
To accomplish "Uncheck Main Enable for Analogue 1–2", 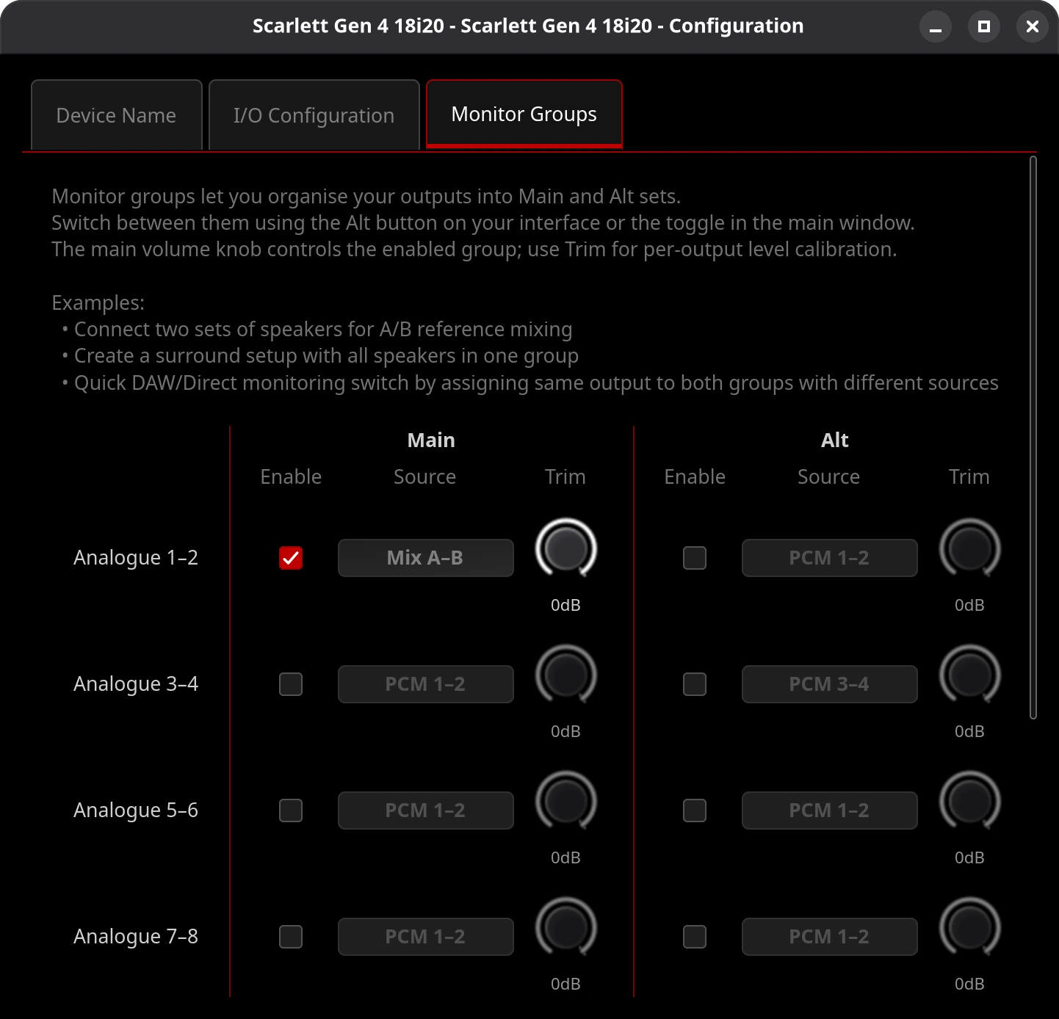I will pos(291,558).
